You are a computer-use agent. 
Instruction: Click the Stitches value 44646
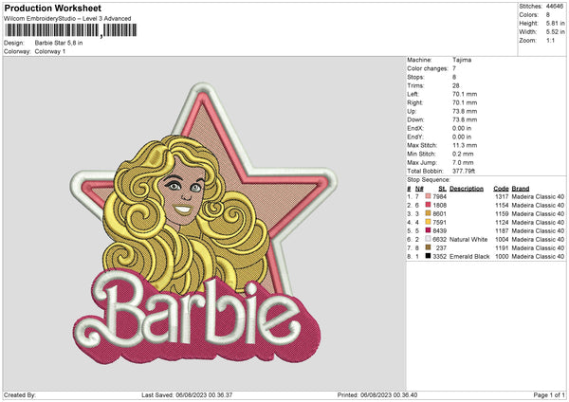click(557, 7)
